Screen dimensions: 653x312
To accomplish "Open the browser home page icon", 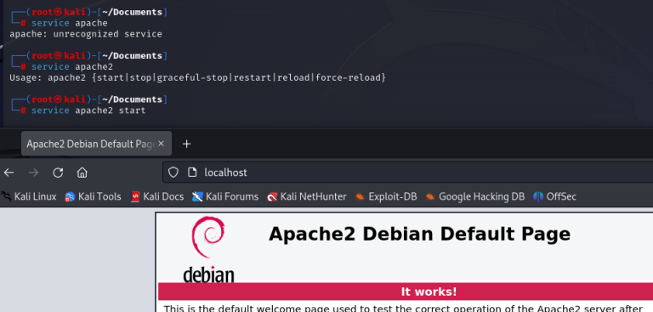I will pyautogui.click(x=82, y=173).
